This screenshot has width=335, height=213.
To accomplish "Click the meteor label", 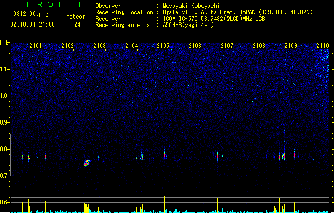I will click(x=76, y=17).
